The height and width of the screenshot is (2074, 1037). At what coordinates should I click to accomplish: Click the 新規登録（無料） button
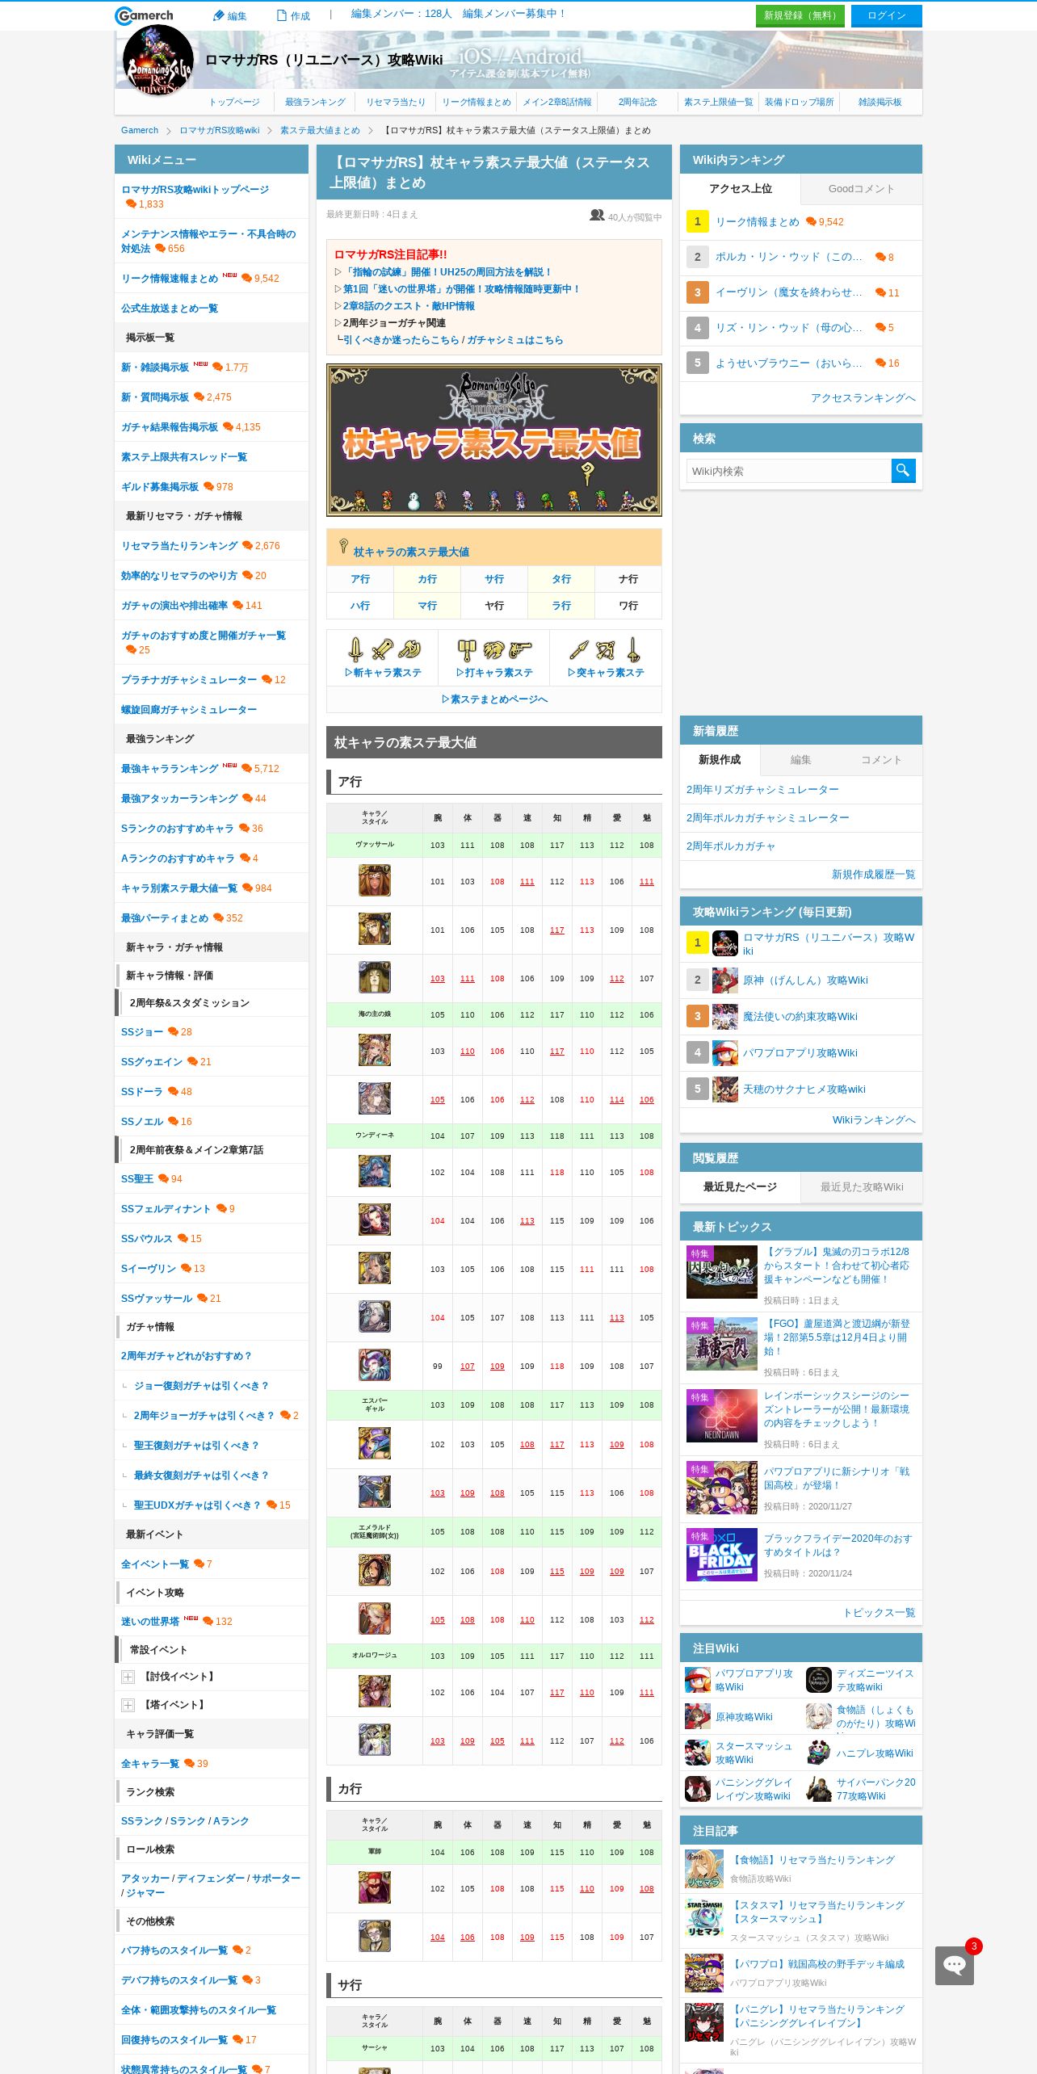pos(800,15)
